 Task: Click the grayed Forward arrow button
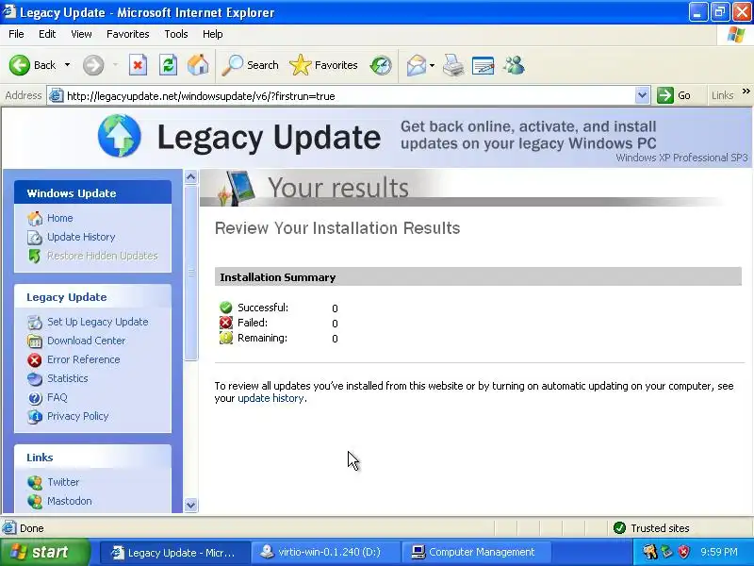click(93, 65)
